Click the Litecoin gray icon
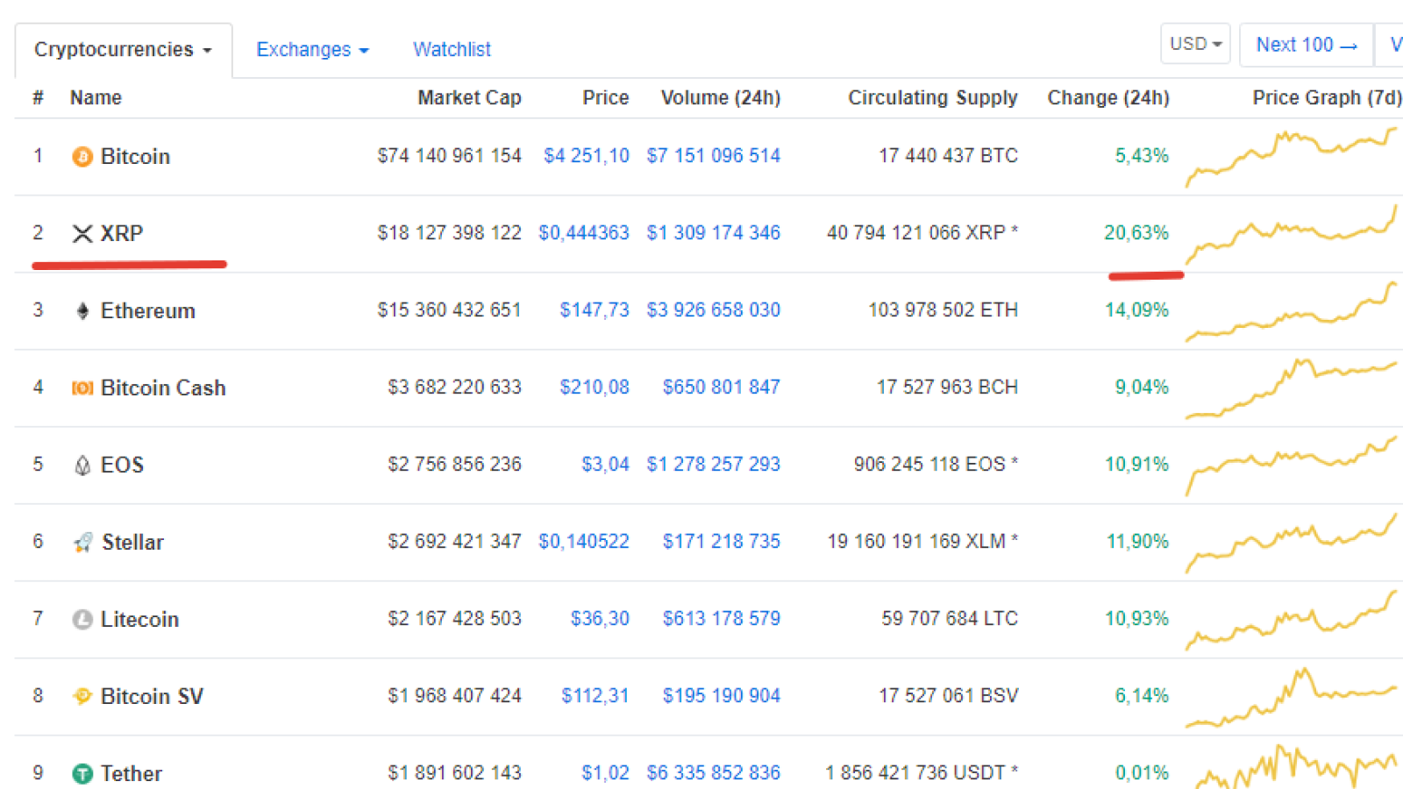 [82, 620]
